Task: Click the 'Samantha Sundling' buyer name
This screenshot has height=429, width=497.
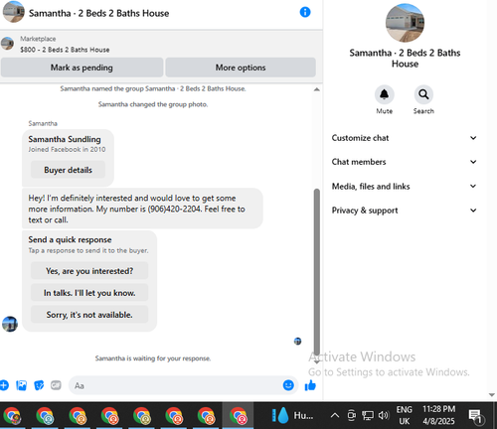Action: click(x=65, y=139)
